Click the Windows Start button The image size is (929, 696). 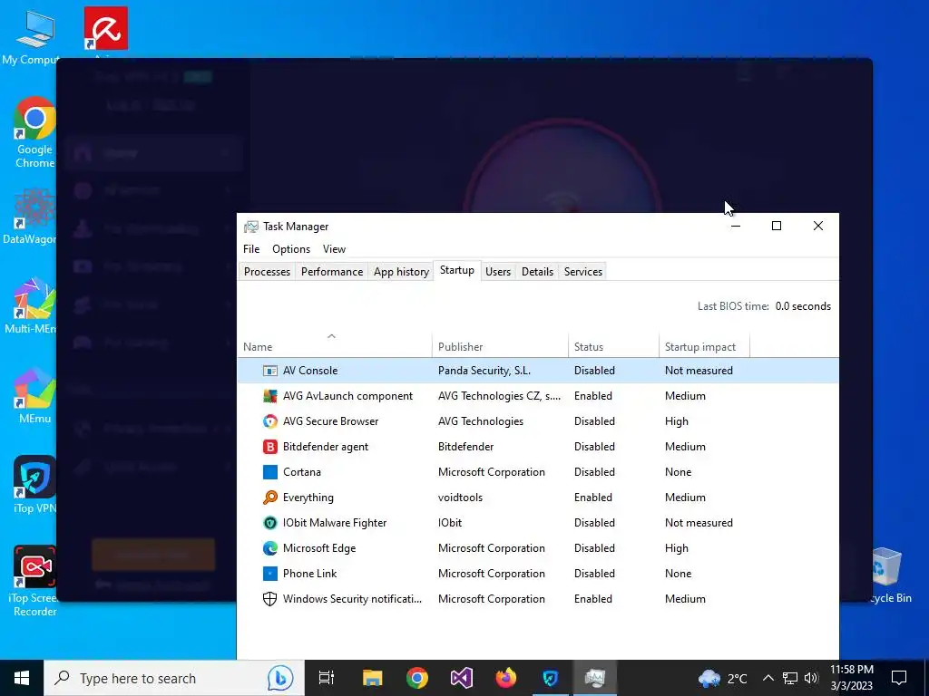pyautogui.click(x=22, y=678)
